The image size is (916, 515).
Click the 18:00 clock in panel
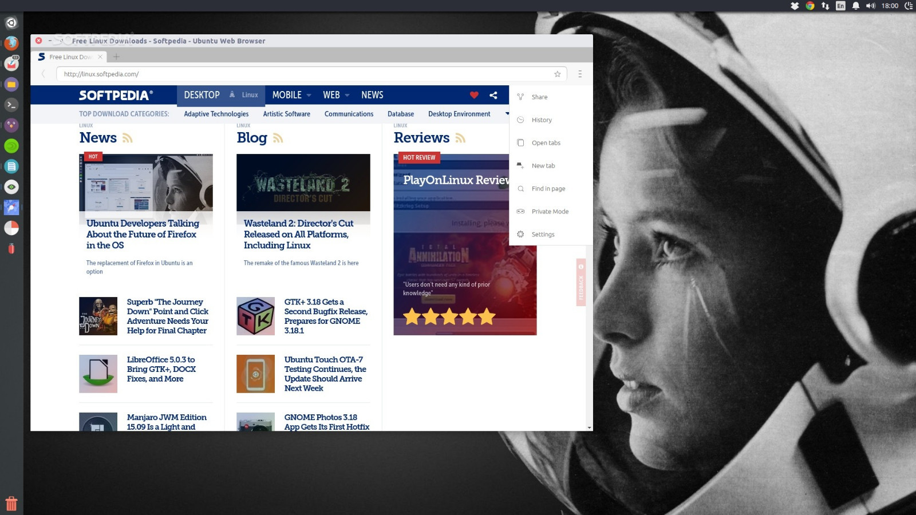coord(890,6)
